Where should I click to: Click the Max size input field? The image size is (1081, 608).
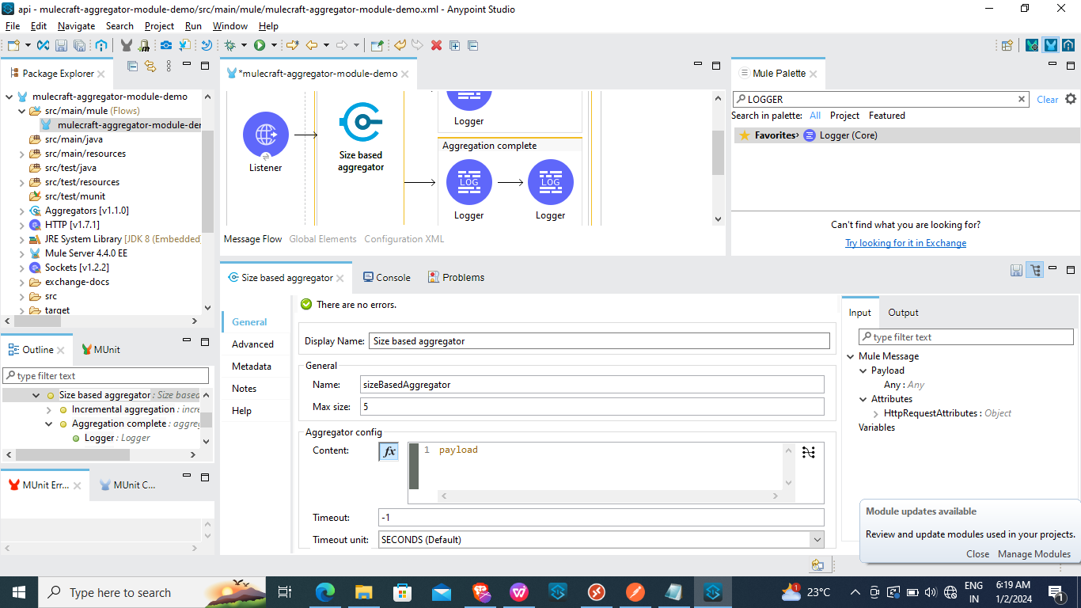tap(591, 407)
